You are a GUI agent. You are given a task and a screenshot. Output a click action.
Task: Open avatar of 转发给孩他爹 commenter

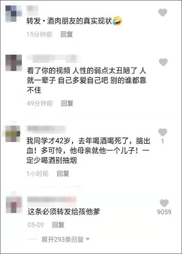(x=14, y=204)
